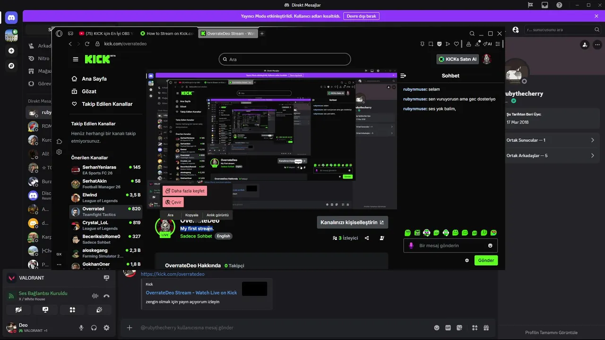The width and height of the screenshot is (605, 340).
Task: Click KICKs Satın Al button
Action: point(458,59)
